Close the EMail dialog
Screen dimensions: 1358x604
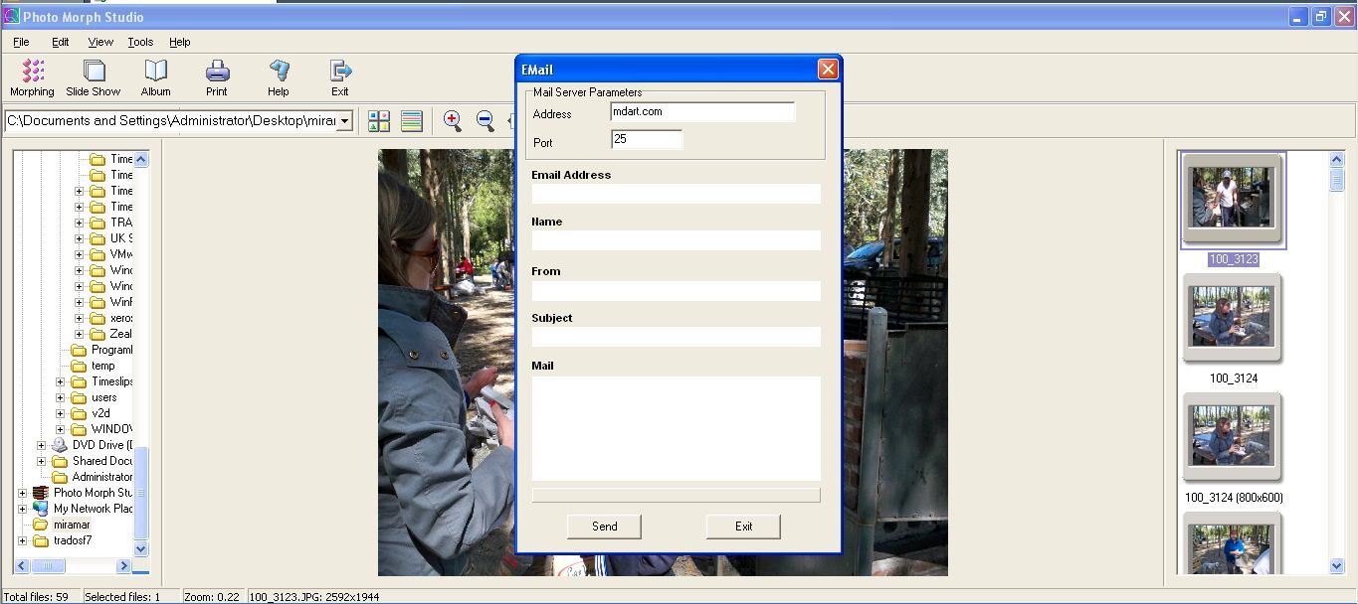pos(828,69)
